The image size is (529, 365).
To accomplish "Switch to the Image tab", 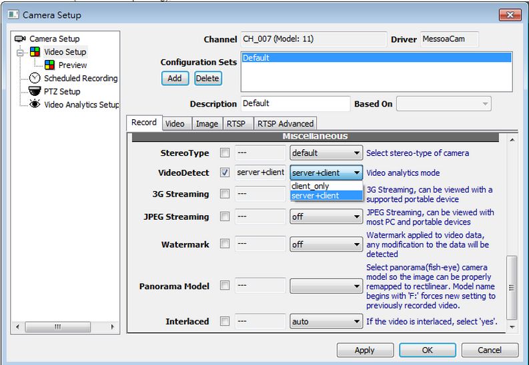I will (207, 124).
